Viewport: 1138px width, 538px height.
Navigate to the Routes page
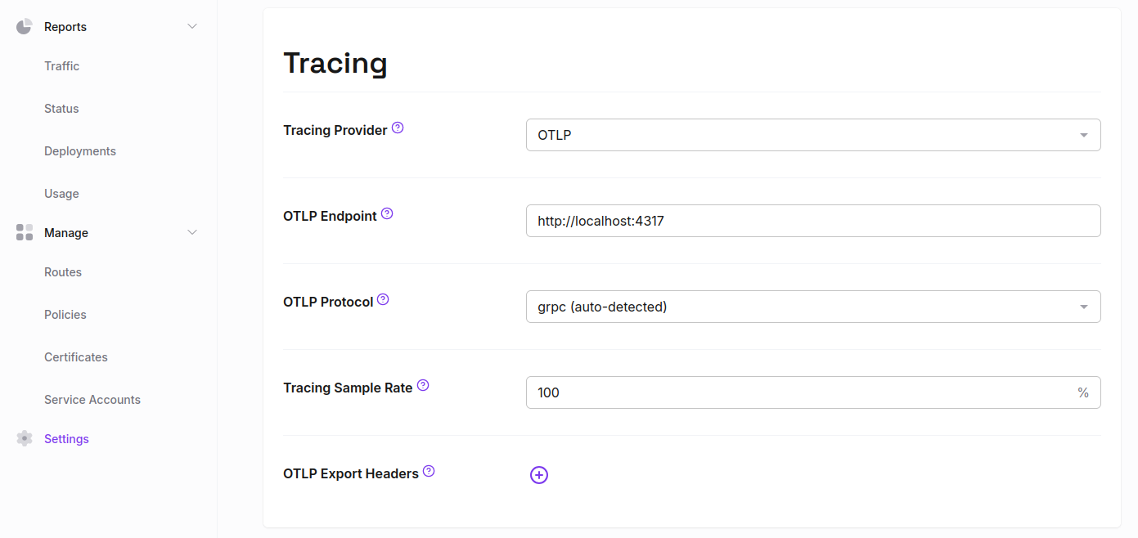pos(62,271)
